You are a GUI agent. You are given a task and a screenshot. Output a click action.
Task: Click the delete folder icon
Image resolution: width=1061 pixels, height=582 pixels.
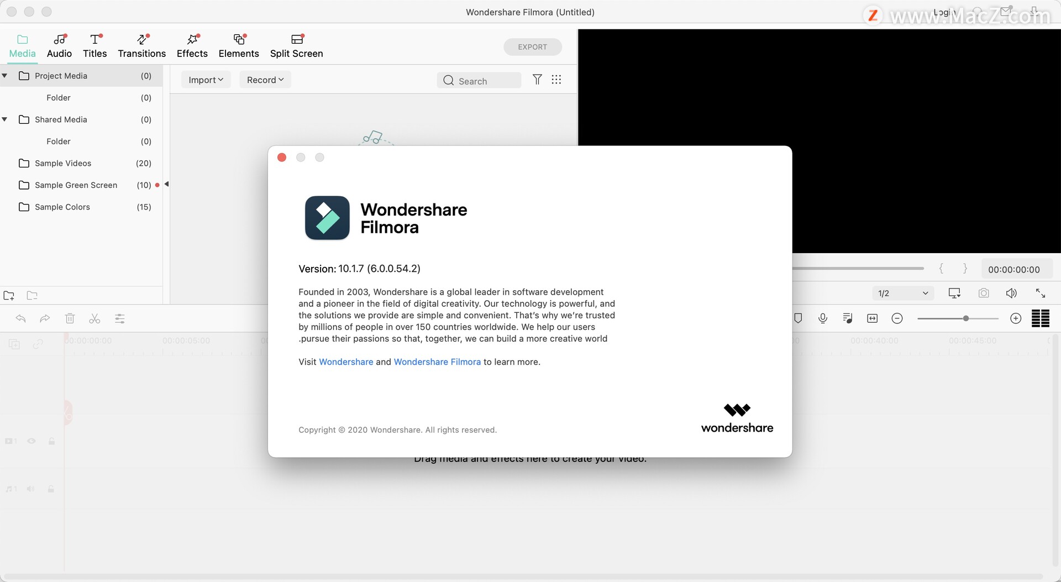click(x=32, y=296)
